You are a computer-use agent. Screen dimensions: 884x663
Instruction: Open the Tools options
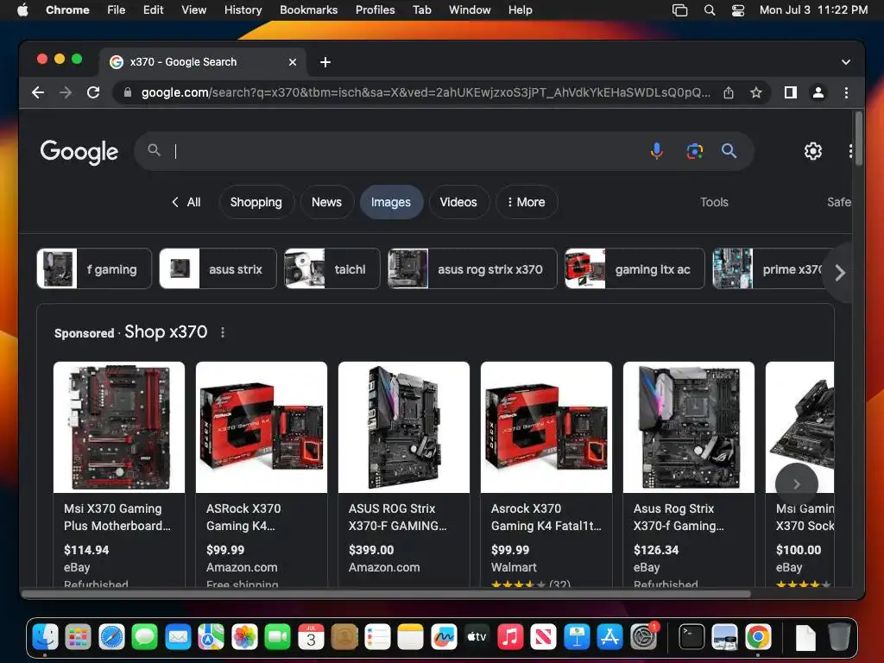pos(714,202)
